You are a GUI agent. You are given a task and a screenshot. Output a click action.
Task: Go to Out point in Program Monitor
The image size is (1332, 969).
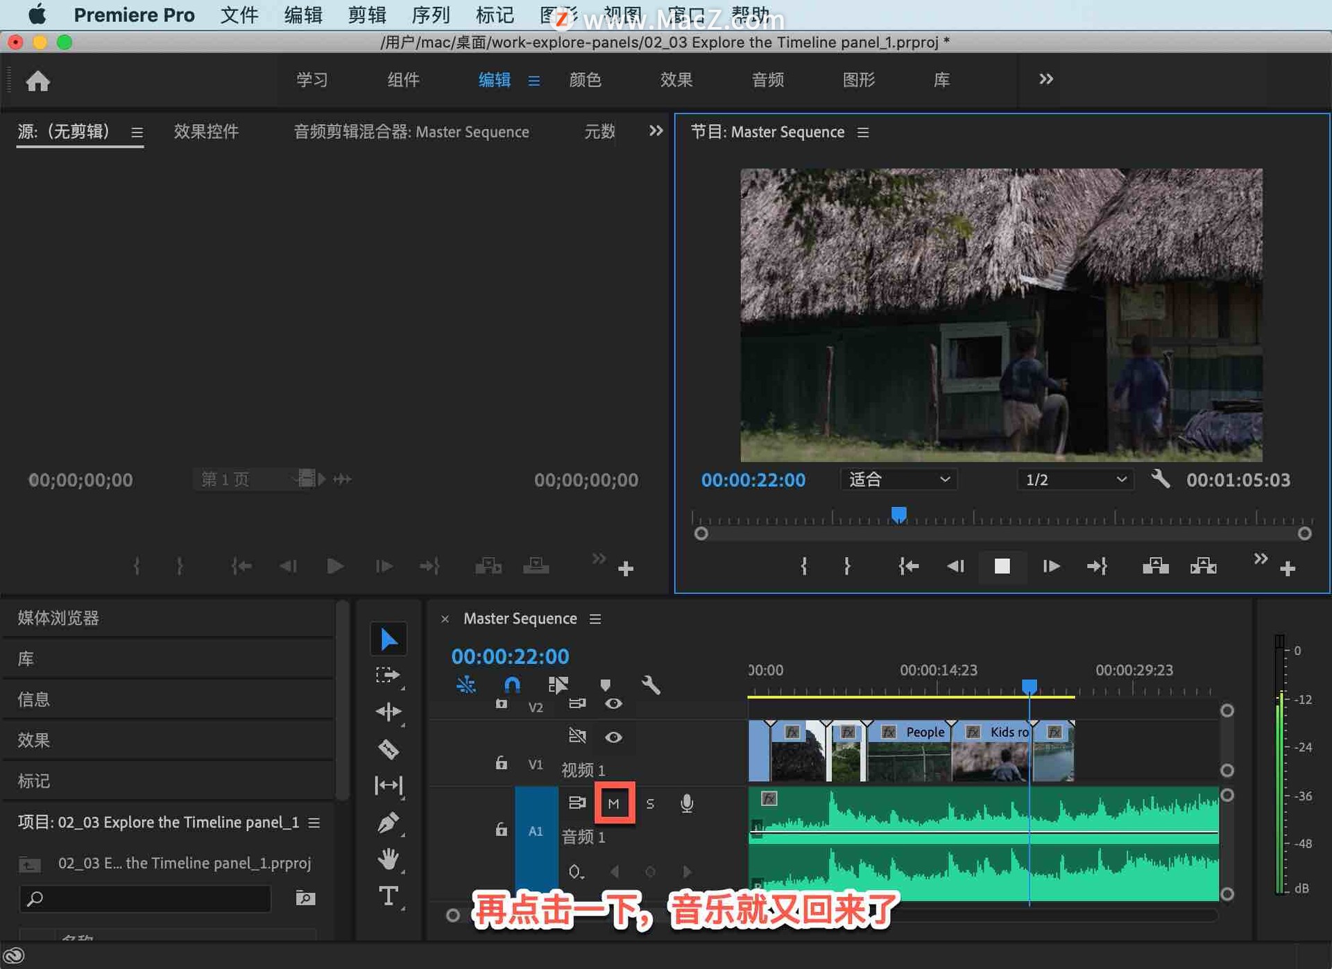[1097, 566]
